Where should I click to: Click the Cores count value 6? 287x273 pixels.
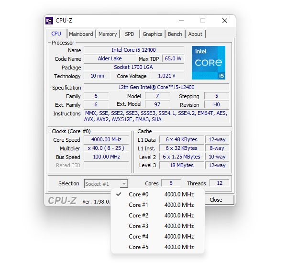171,183
